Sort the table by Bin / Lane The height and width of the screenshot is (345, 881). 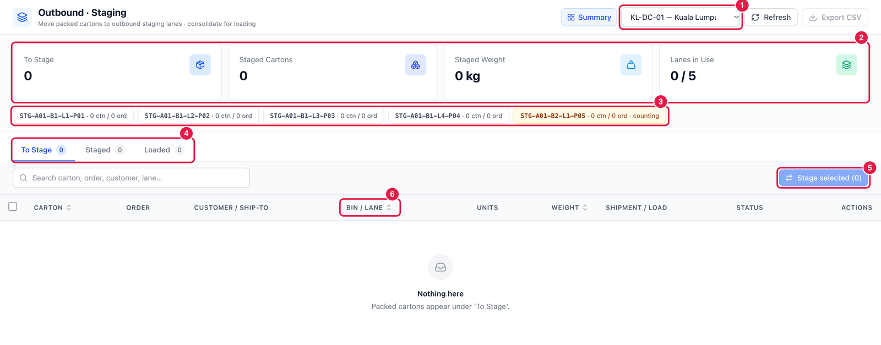pyautogui.click(x=369, y=207)
